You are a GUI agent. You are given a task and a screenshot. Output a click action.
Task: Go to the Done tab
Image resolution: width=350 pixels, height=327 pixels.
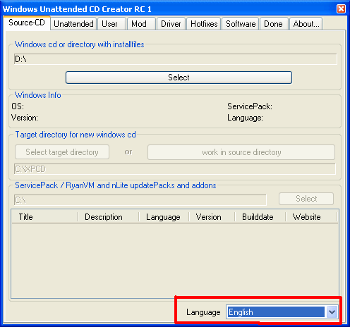(274, 24)
